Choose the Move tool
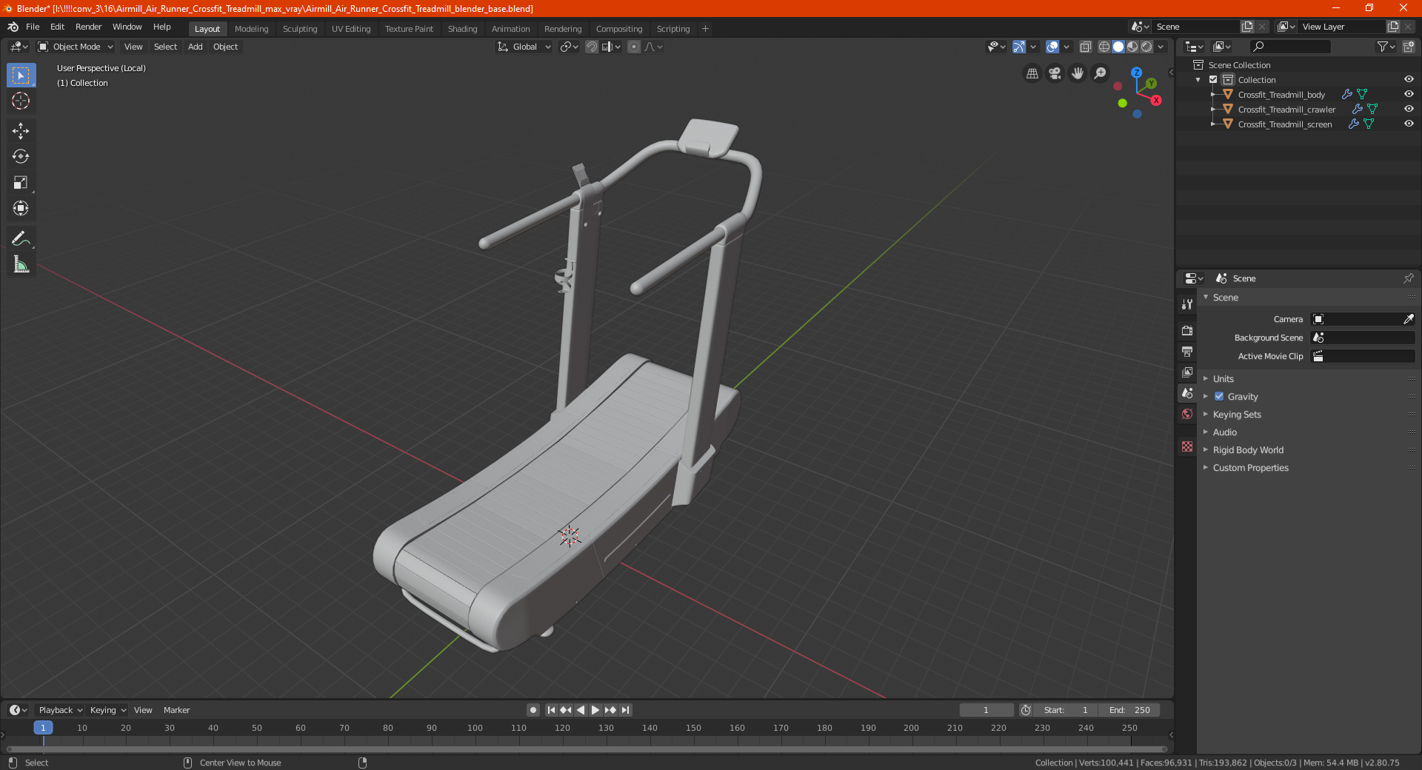The width and height of the screenshot is (1422, 770). (x=21, y=131)
